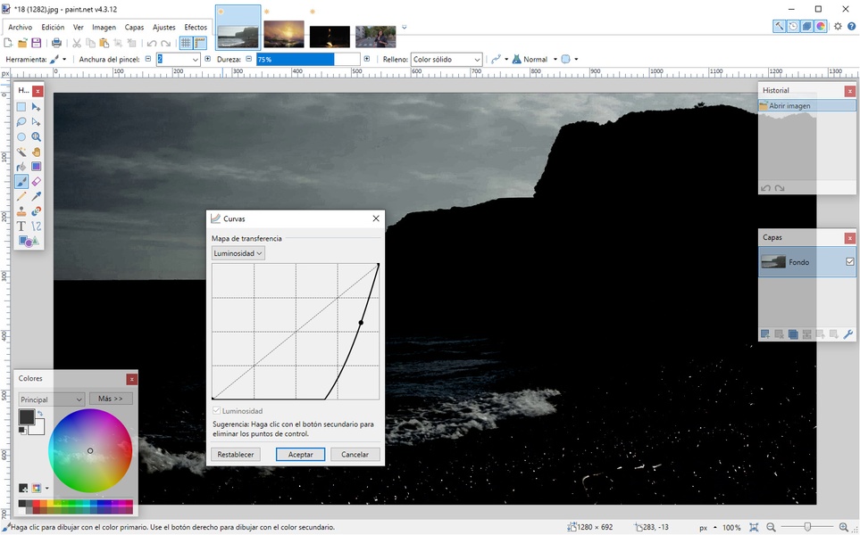Toggle the Colors window button
The height and width of the screenshot is (535, 860).
click(x=821, y=27)
